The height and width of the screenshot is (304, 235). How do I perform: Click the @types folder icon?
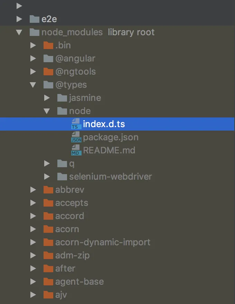click(48, 85)
